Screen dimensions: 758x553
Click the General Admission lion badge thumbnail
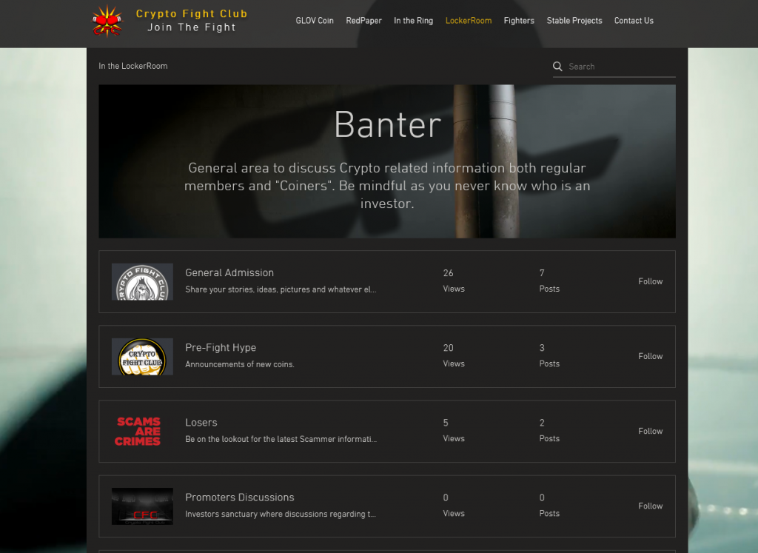pos(142,282)
